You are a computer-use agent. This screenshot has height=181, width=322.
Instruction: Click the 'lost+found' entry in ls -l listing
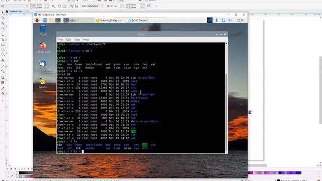click(x=139, y=98)
